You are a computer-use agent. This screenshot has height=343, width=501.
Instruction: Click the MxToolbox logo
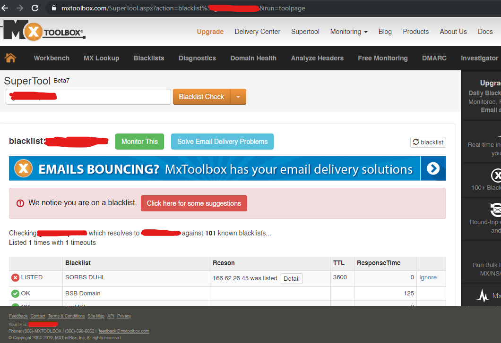(43, 31)
